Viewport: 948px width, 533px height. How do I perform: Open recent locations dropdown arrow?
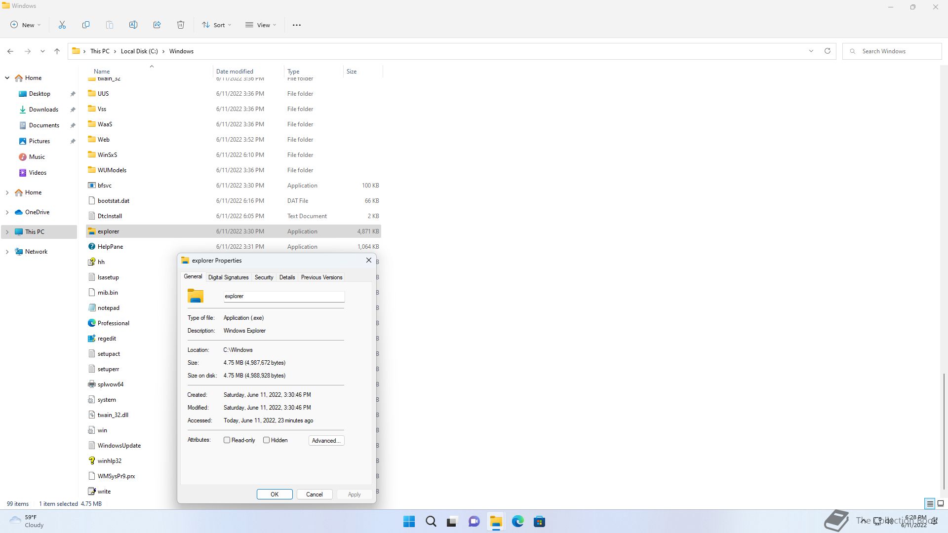point(42,51)
